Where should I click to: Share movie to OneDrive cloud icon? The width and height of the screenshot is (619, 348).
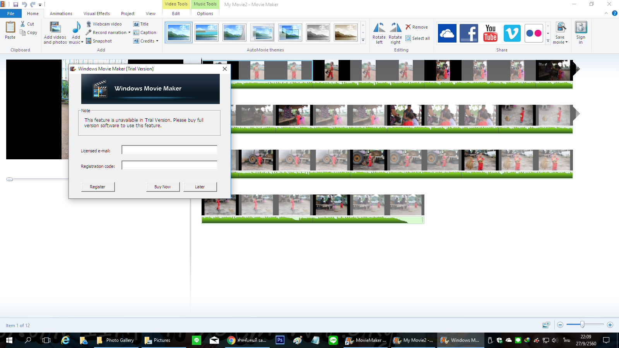447,33
